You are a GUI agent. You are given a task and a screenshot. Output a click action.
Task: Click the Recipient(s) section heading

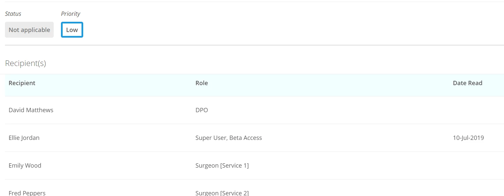(26, 63)
